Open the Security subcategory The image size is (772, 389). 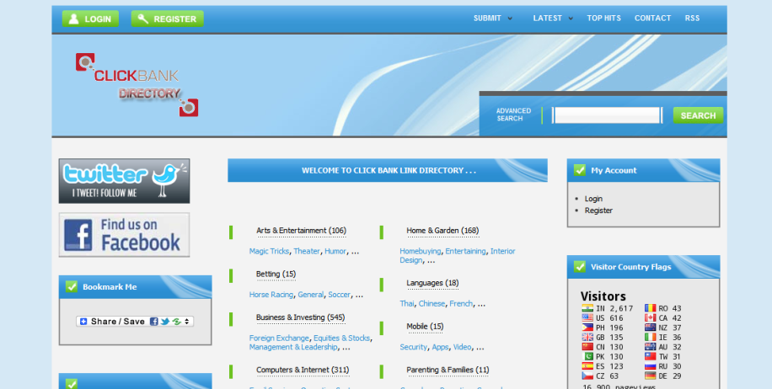tap(414, 347)
